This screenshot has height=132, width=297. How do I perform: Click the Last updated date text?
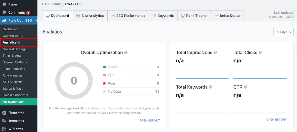(280, 16)
